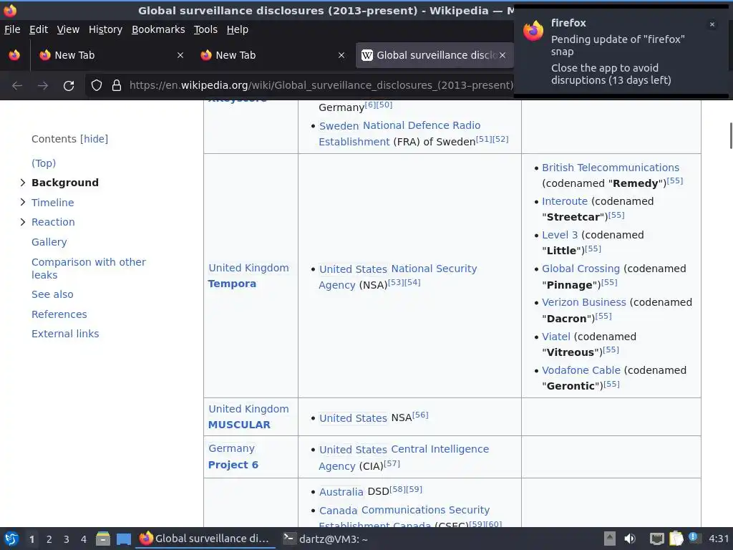Open the History menu
The width and height of the screenshot is (733, 550).
pyautogui.click(x=106, y=29)
